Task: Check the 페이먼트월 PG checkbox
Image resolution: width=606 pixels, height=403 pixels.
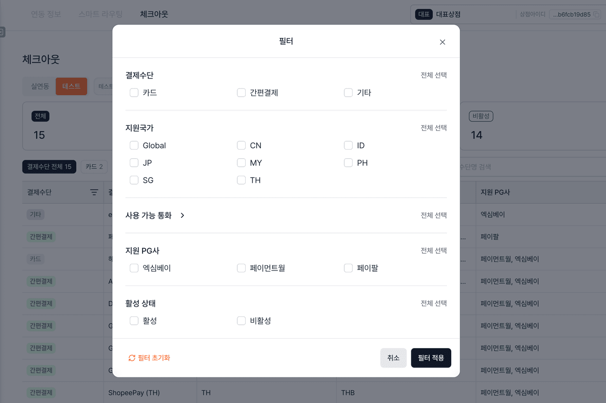Action: (x=241, y=268)
